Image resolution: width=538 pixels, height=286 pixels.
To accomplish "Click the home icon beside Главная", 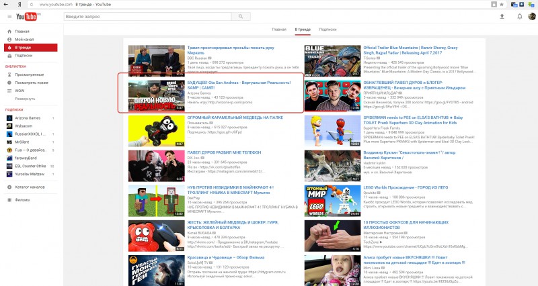I will [9, 32].
